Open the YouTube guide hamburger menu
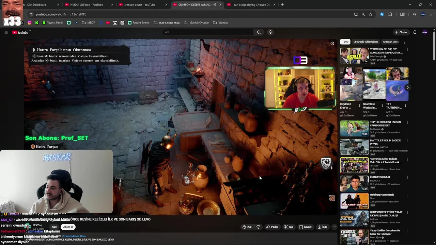Image resolution: width=436 pixels, height=245 pixels. click(6, 32)
